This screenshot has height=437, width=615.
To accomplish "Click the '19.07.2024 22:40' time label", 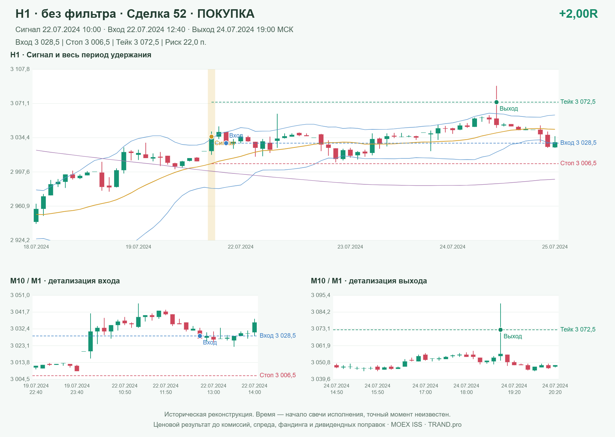I will (36, 389).
